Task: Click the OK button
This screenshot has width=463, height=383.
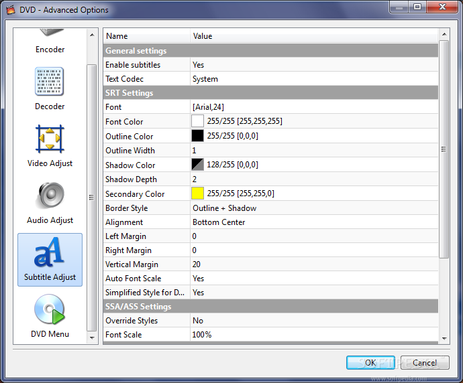Action: (x=370, y=362)
